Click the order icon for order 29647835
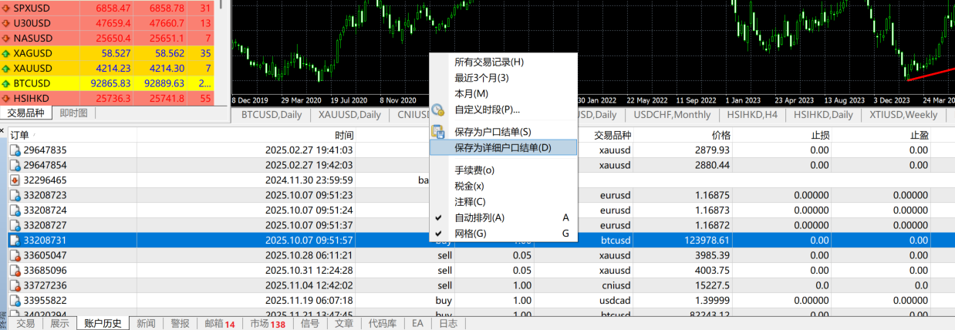955x330 pixels. [x=15, y=150]
